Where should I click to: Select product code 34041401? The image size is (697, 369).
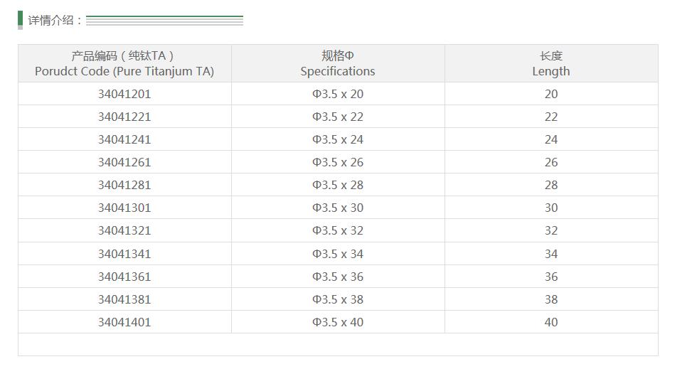coord(124,322)
